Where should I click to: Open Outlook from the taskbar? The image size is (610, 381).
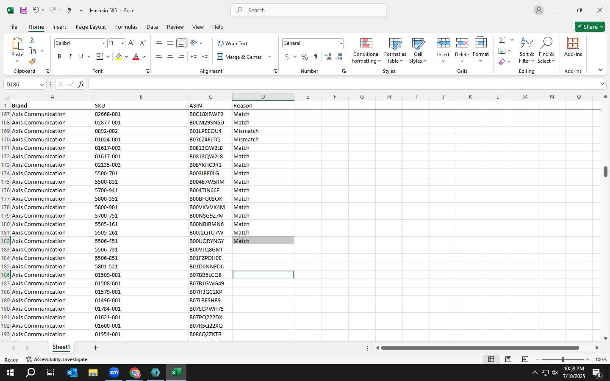pos(72,373)
